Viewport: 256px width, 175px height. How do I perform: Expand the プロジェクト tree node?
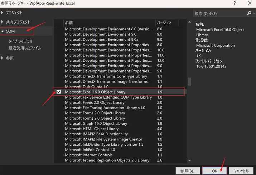[x=2, y=12]
